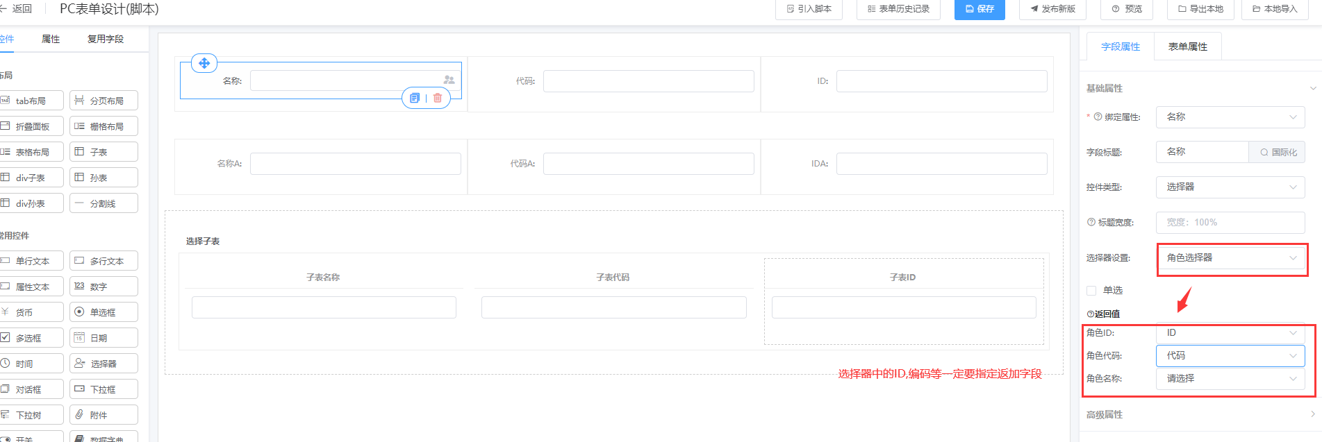Click the 代码A form input
This screenshot has height=442, width=1322.
tap(649, 164)
